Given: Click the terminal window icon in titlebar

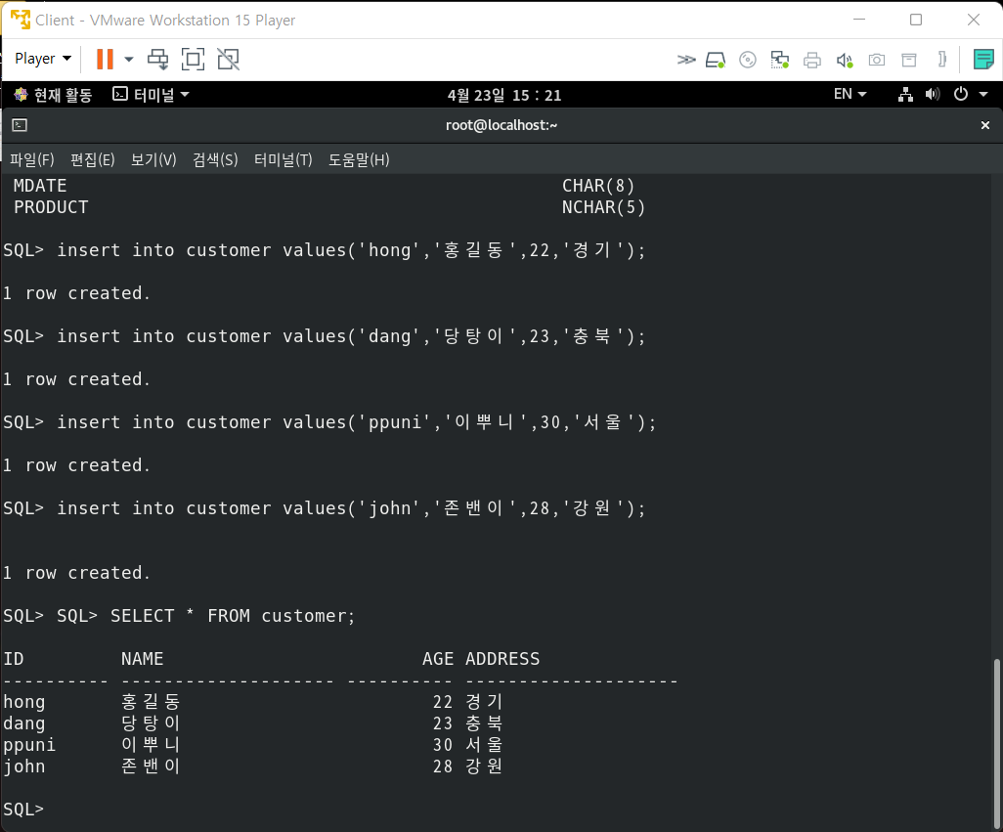Looking at the screenshot, I should [20, 125].
